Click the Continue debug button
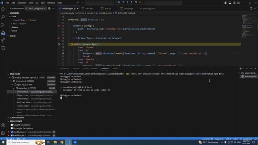 119,2
